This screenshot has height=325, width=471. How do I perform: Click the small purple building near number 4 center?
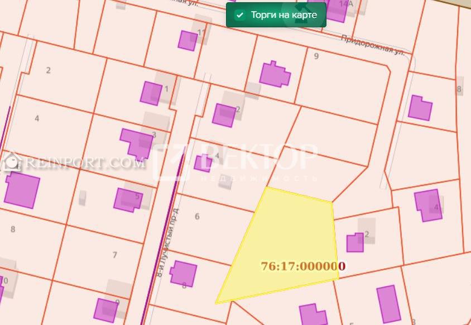[202, 163]
